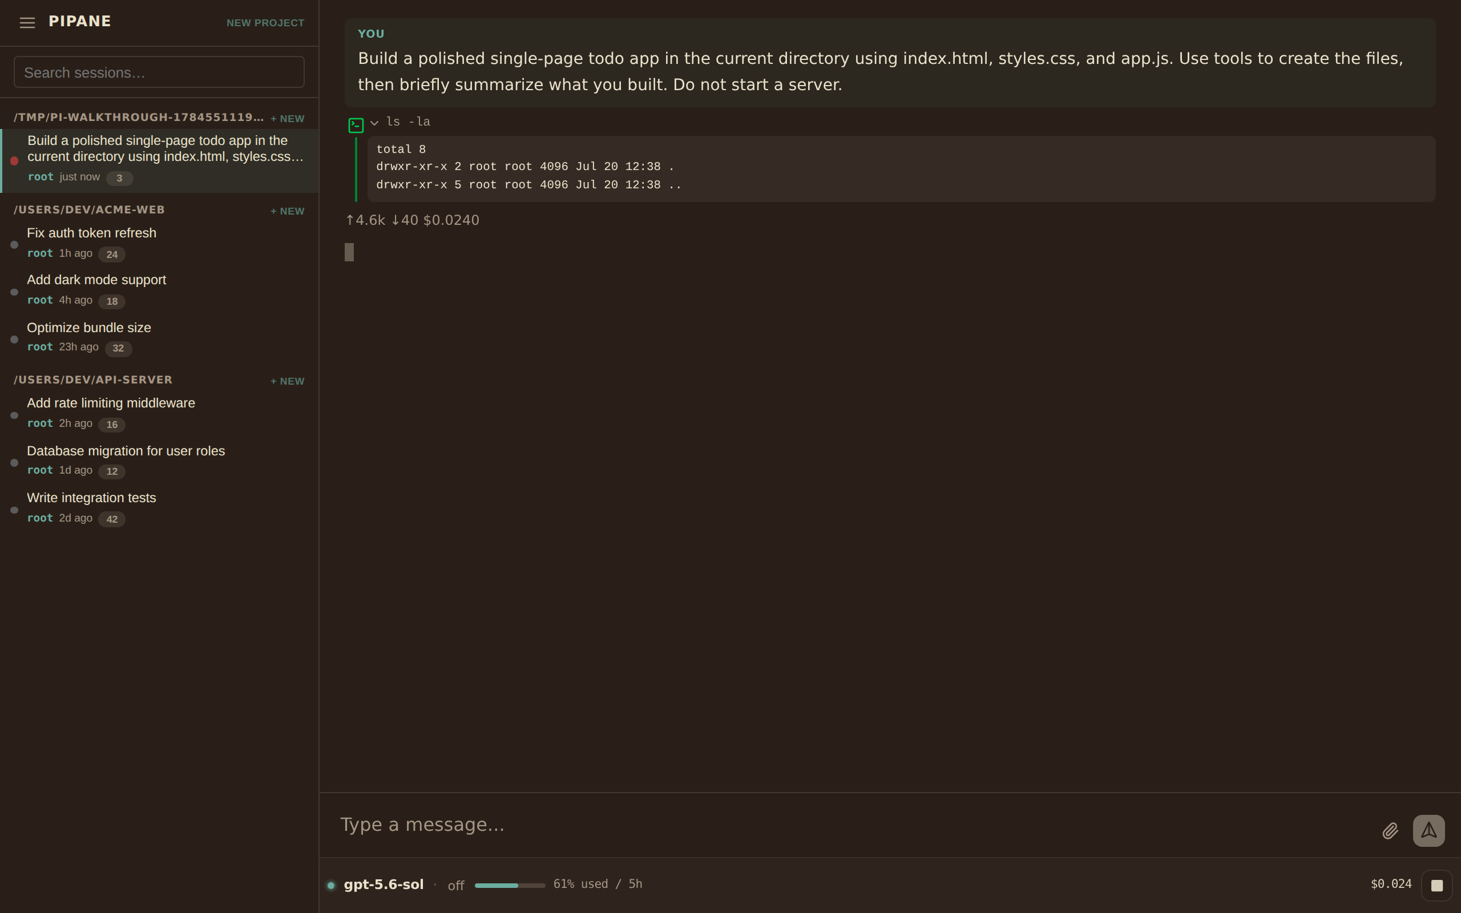Click the /USERS/DEV/ACME-WEB project header

(90, 210)
